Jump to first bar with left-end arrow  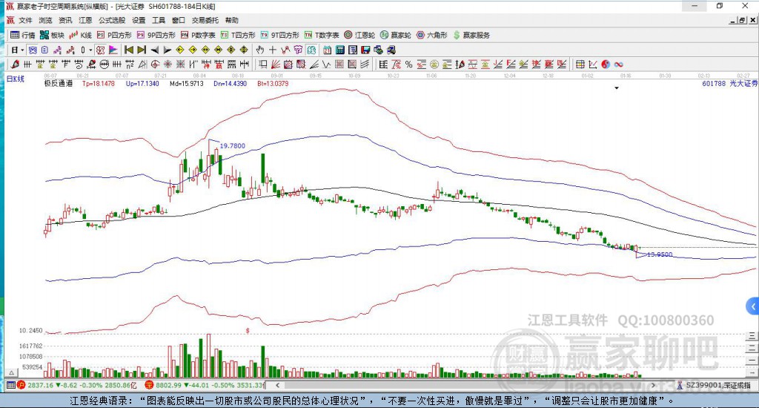click(129, 50)
